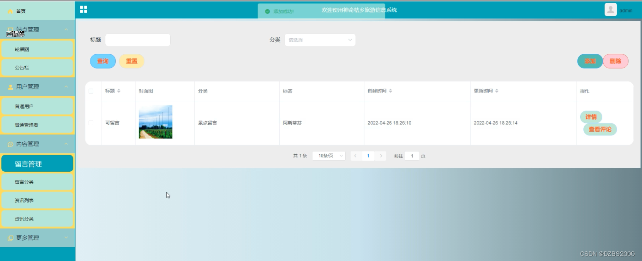Select 留言管理 menu item
The height and width of the screenshot is (261, 642).
point(37,163)
